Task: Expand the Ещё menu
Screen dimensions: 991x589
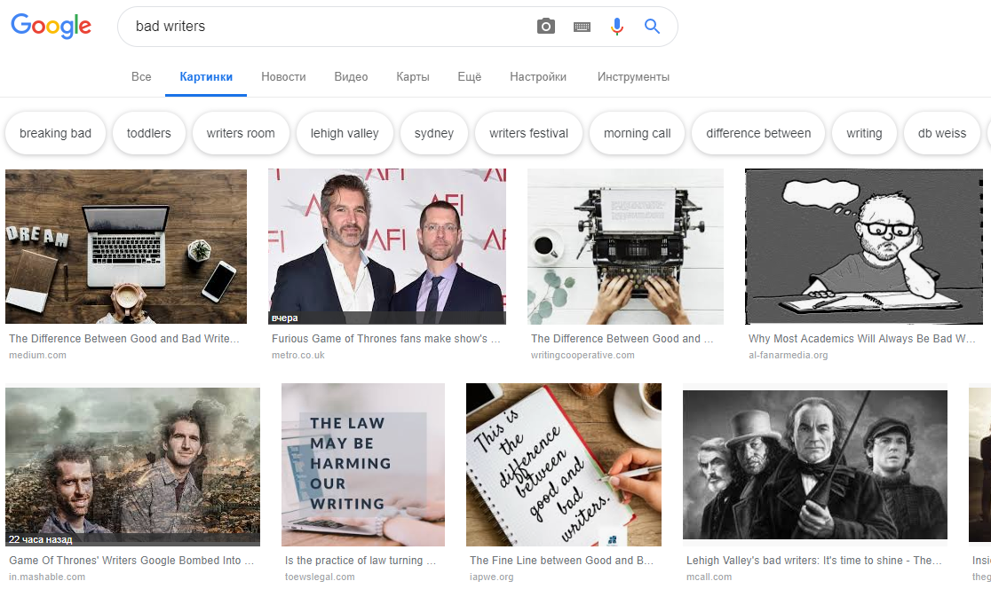Action: pos(469,77)
